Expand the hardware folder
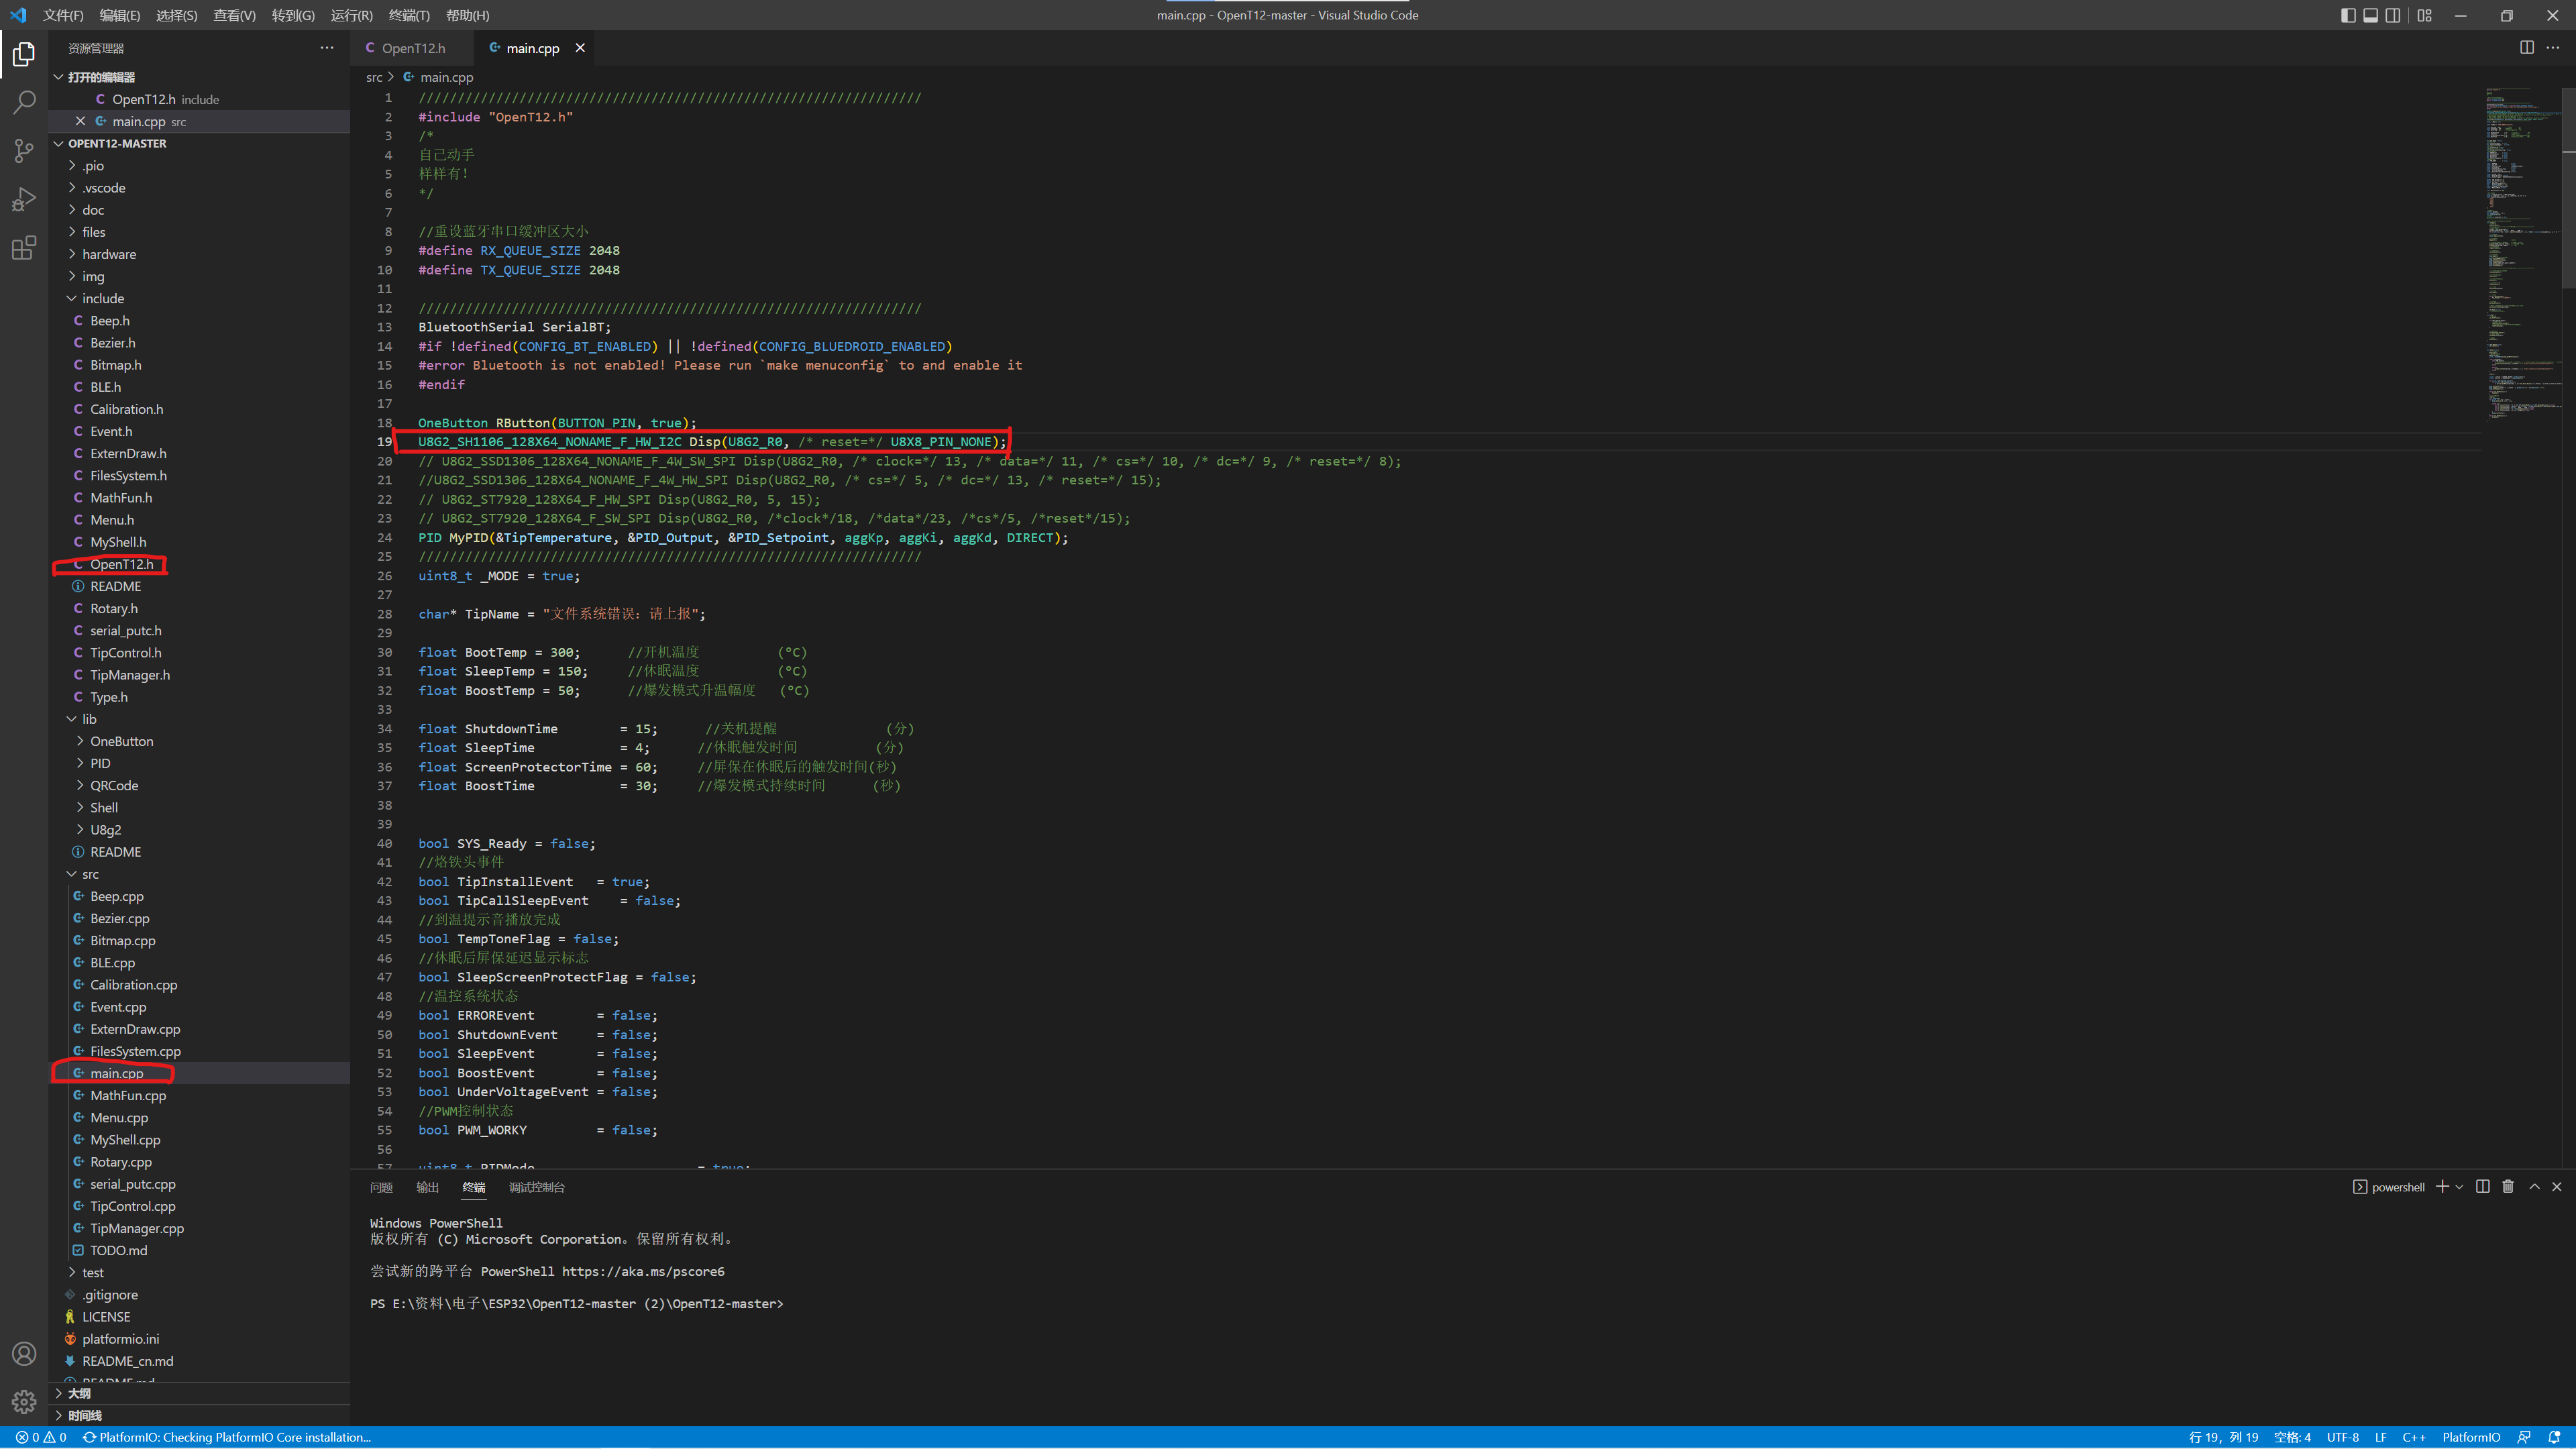The height and width of the screenshot is (1449, 2576). pyautogui.click(x=200, y=254)
